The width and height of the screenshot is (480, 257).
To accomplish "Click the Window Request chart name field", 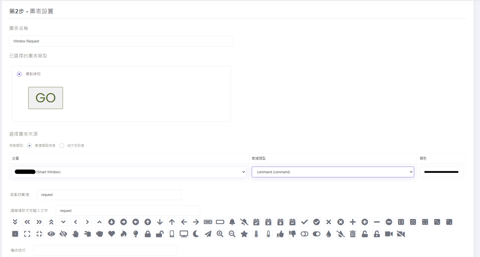I will coord(121,41).
